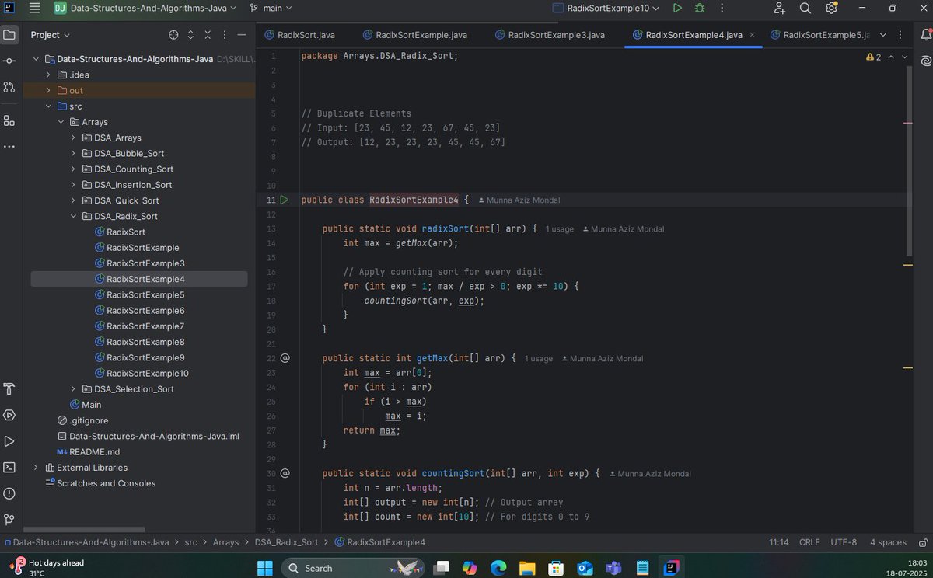Click DSA_Radix_Sort in the breadcrumb bar
The image size is (933, 578).
pyautogui.click(x=286, y=542)
